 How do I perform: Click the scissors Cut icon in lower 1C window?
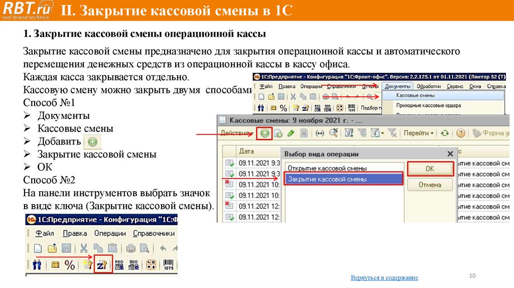tap(84, 248)
